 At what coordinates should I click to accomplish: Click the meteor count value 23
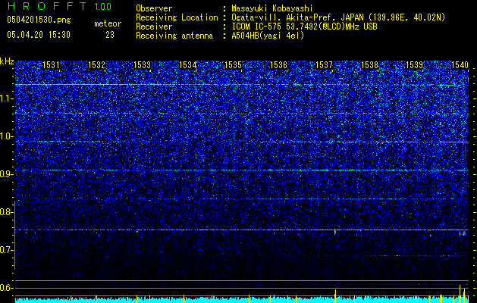[110, 35]
